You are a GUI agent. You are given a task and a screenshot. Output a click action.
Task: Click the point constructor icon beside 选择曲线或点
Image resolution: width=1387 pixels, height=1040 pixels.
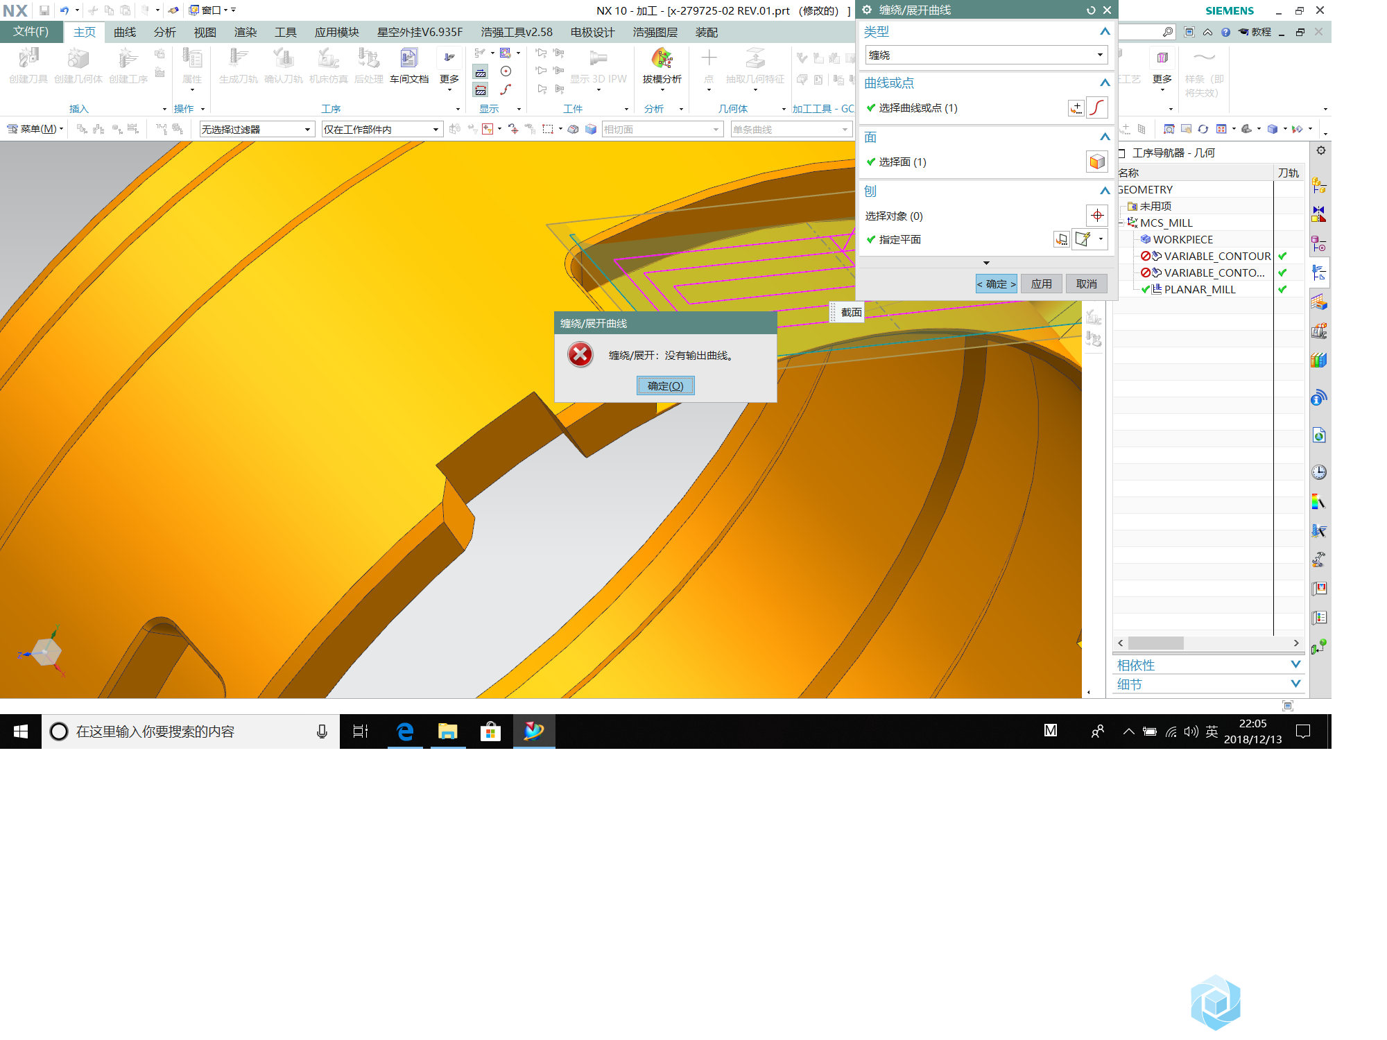tap(1076, 108)
